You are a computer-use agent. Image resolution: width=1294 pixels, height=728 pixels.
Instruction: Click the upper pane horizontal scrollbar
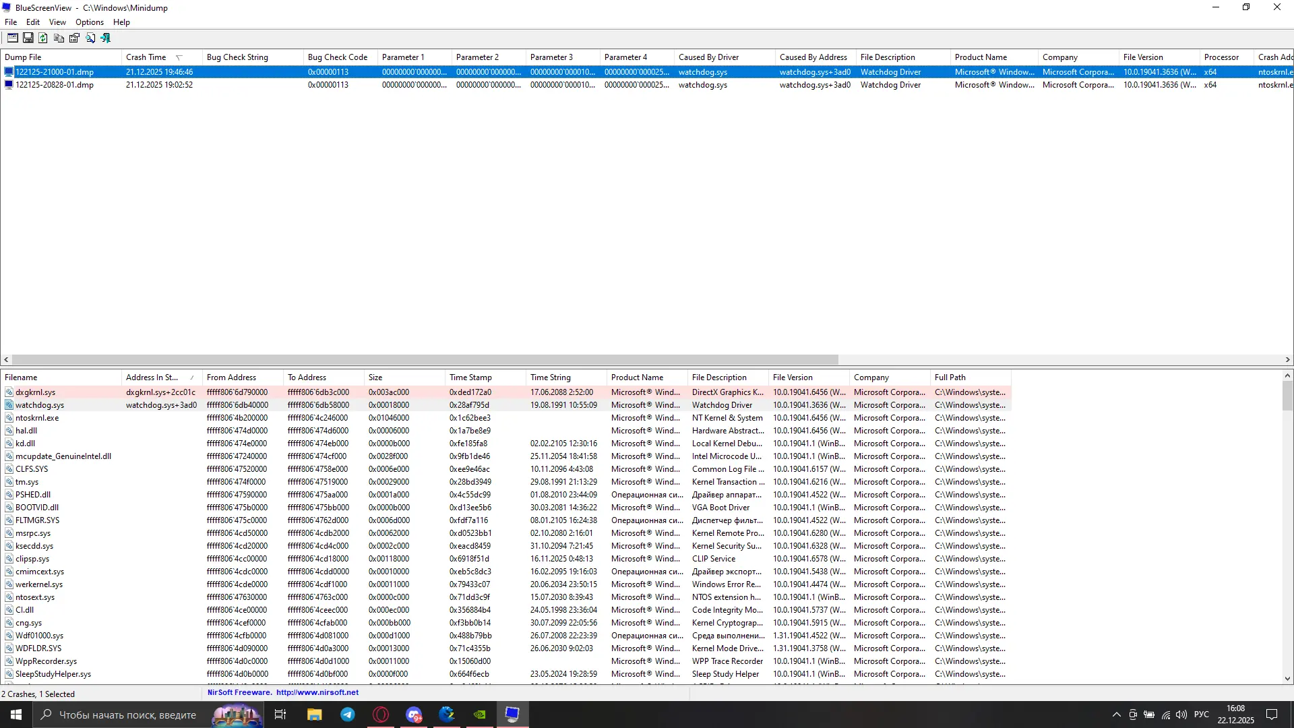point(425,360)
